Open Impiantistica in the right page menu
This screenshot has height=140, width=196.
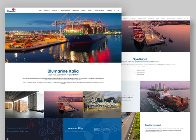(x=151, y=18)
